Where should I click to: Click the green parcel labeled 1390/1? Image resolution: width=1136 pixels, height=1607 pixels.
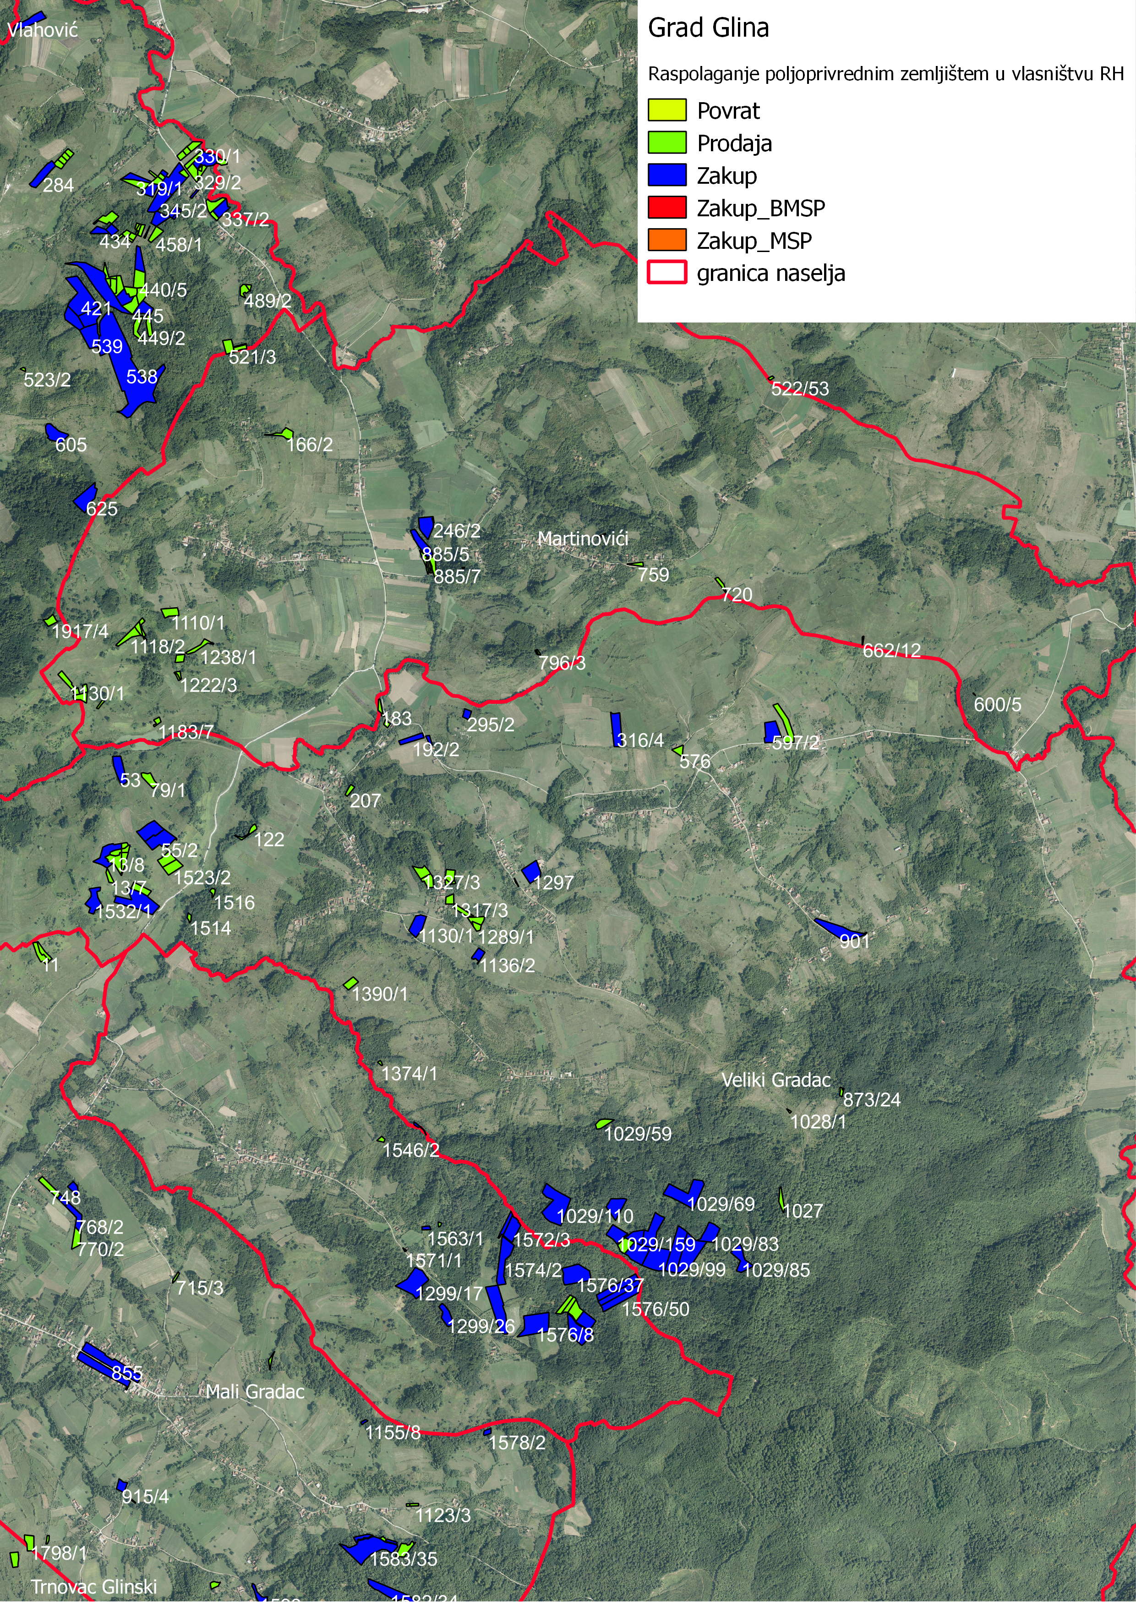pyautogui.click(x=350, y=983)
